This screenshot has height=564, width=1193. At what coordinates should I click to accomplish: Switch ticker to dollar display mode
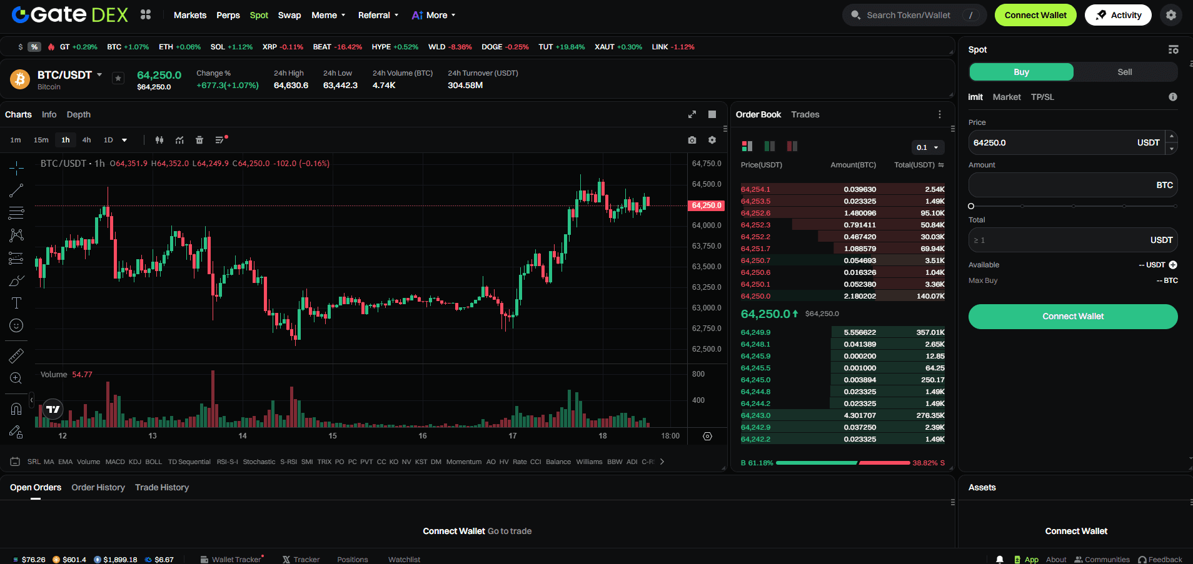21,47
